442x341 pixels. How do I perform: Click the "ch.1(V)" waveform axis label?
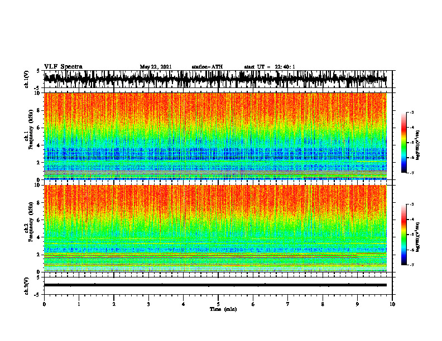[27, 79]
